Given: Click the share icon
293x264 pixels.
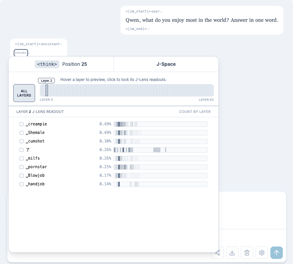Looking at the screenshot, I should click(x=217, y=253).
